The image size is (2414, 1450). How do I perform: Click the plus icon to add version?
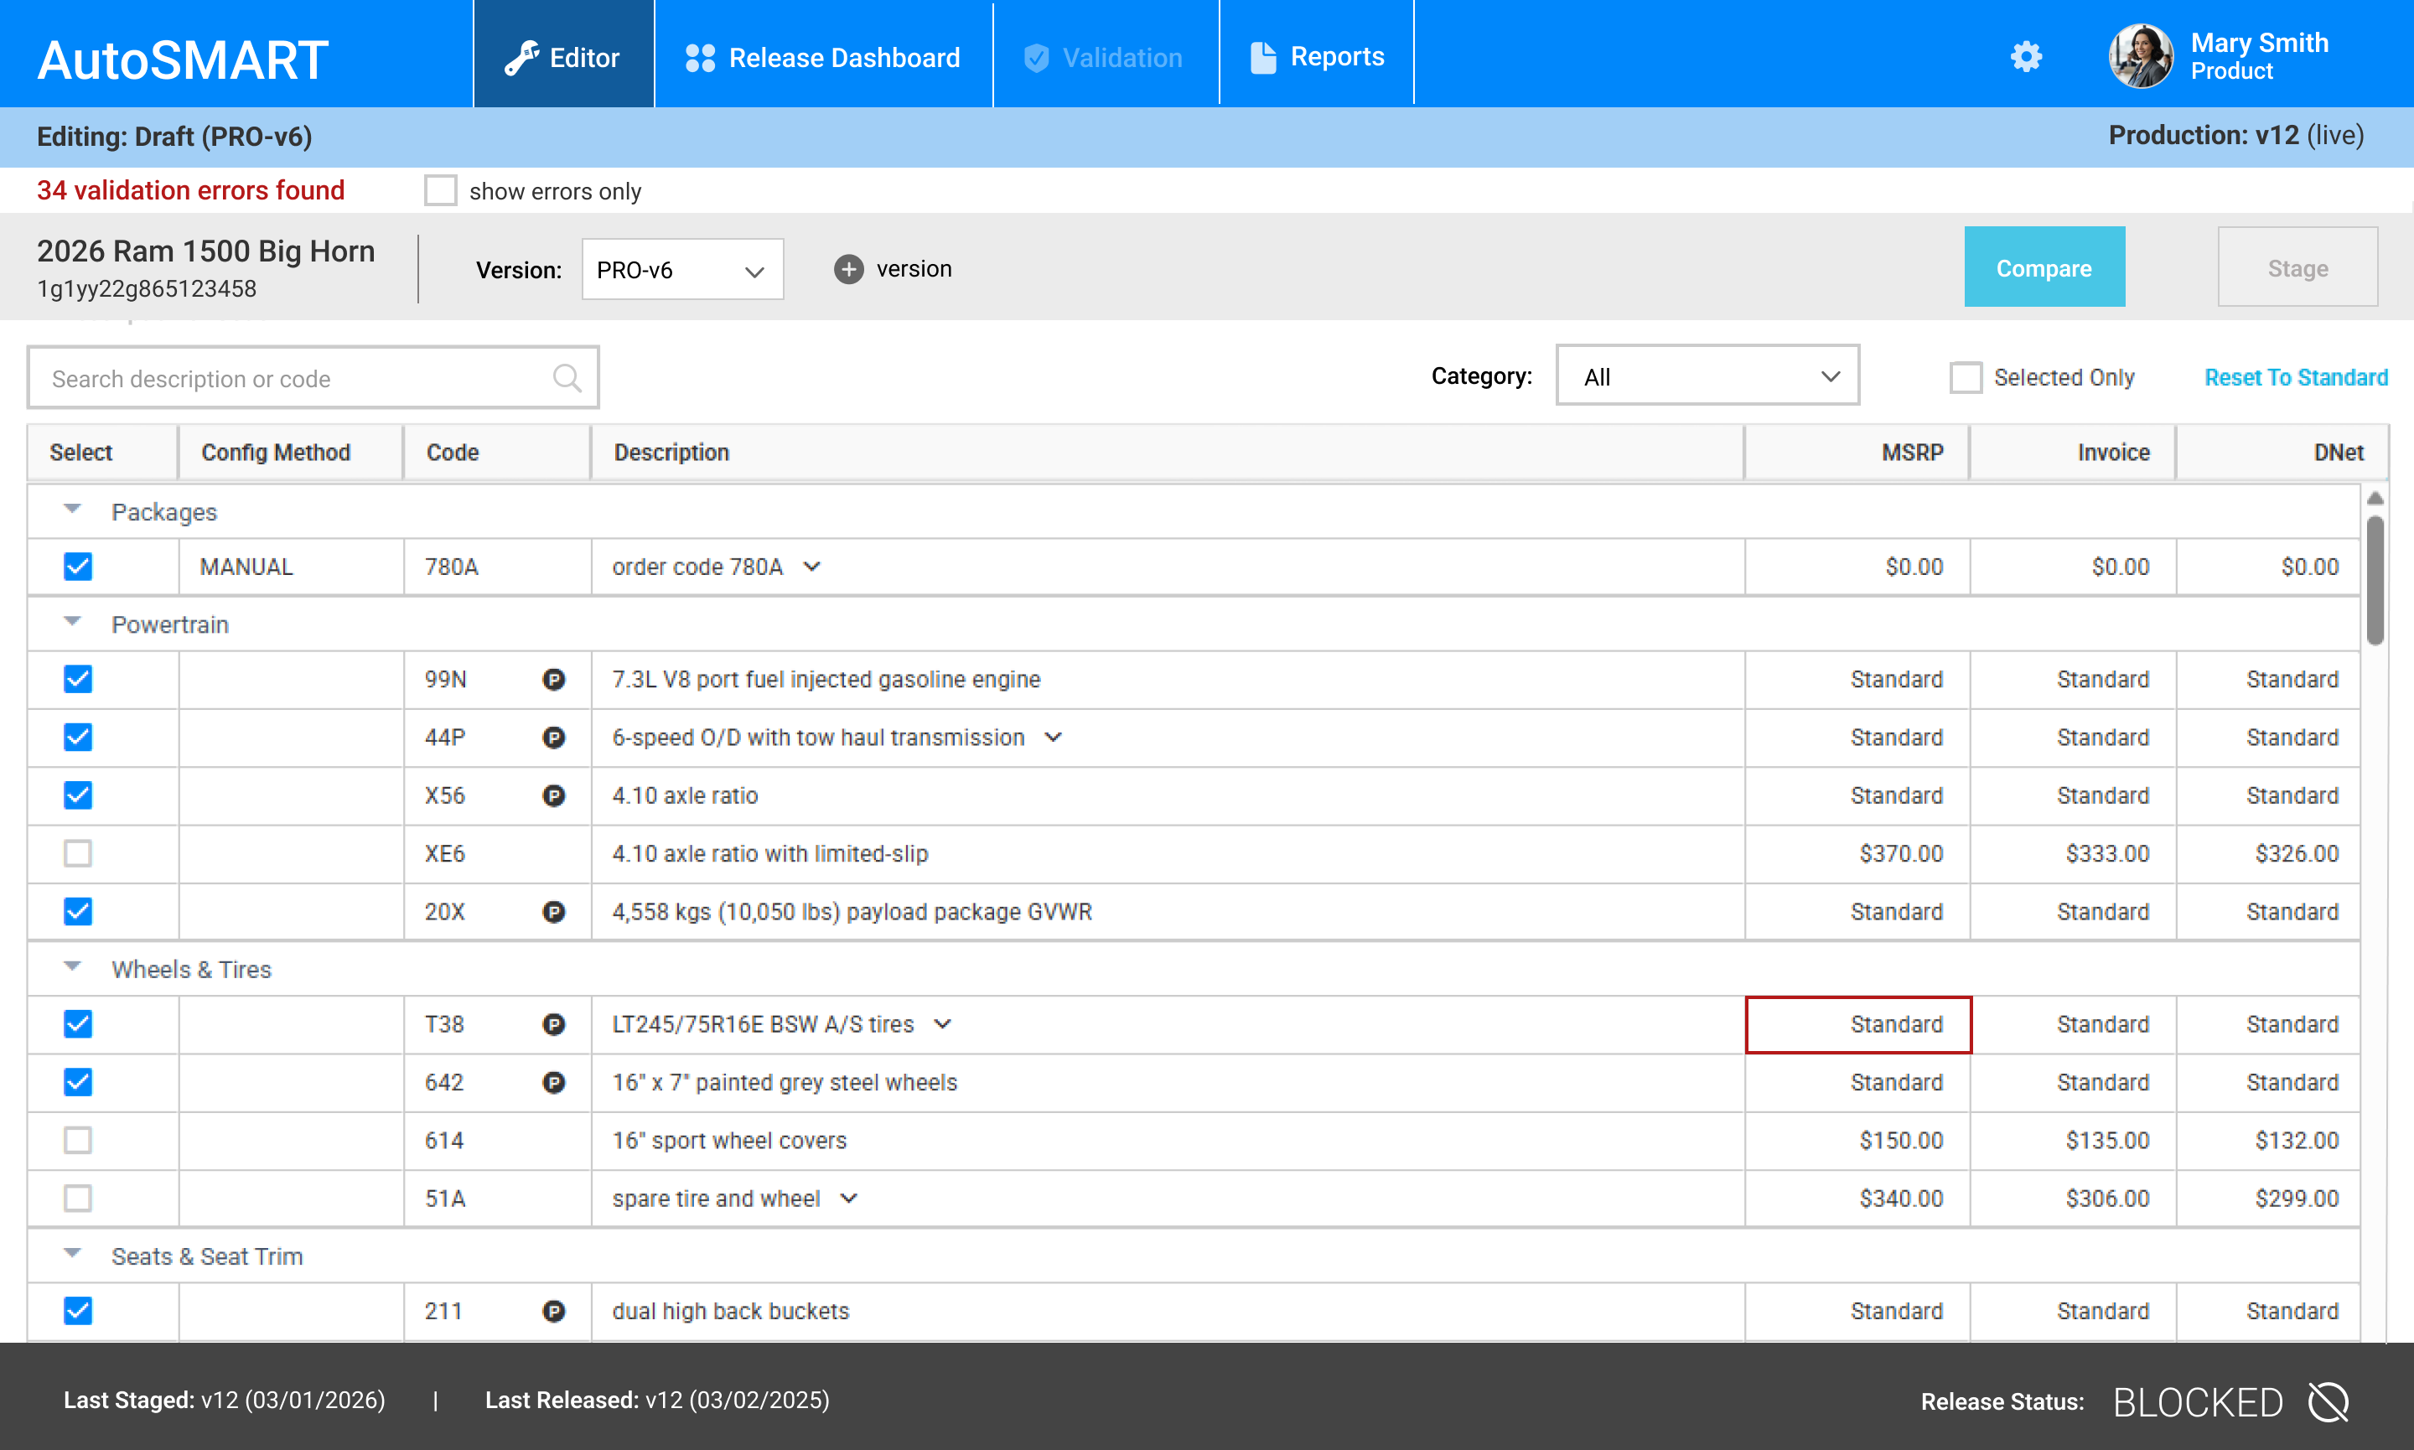pyautogui.click(x=848, y=270)
